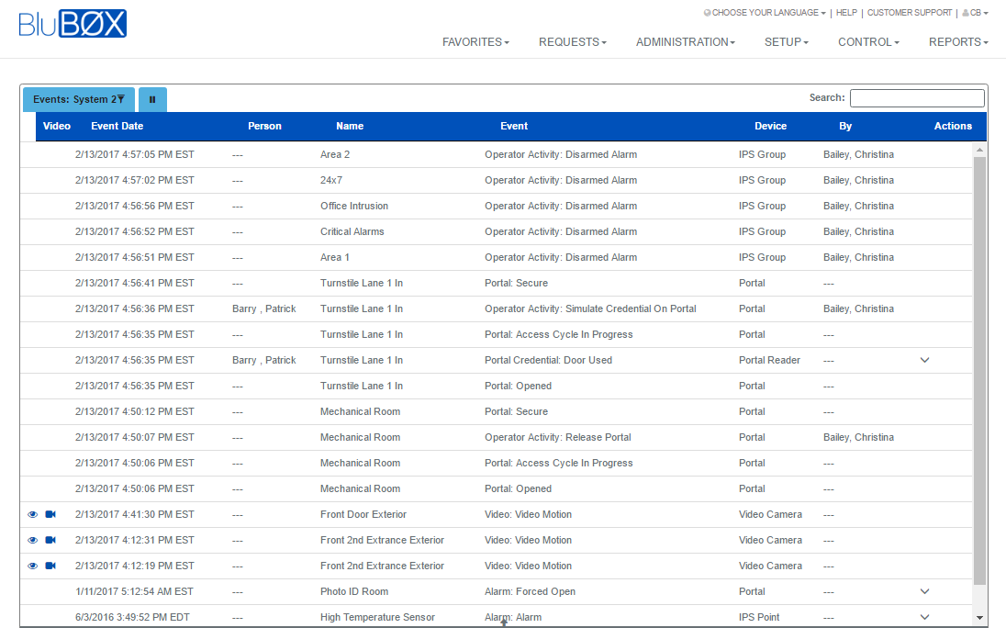Open camera video for 4:12:19 PM event
Screen dimensions: 1006x628
tap(50, 566)
